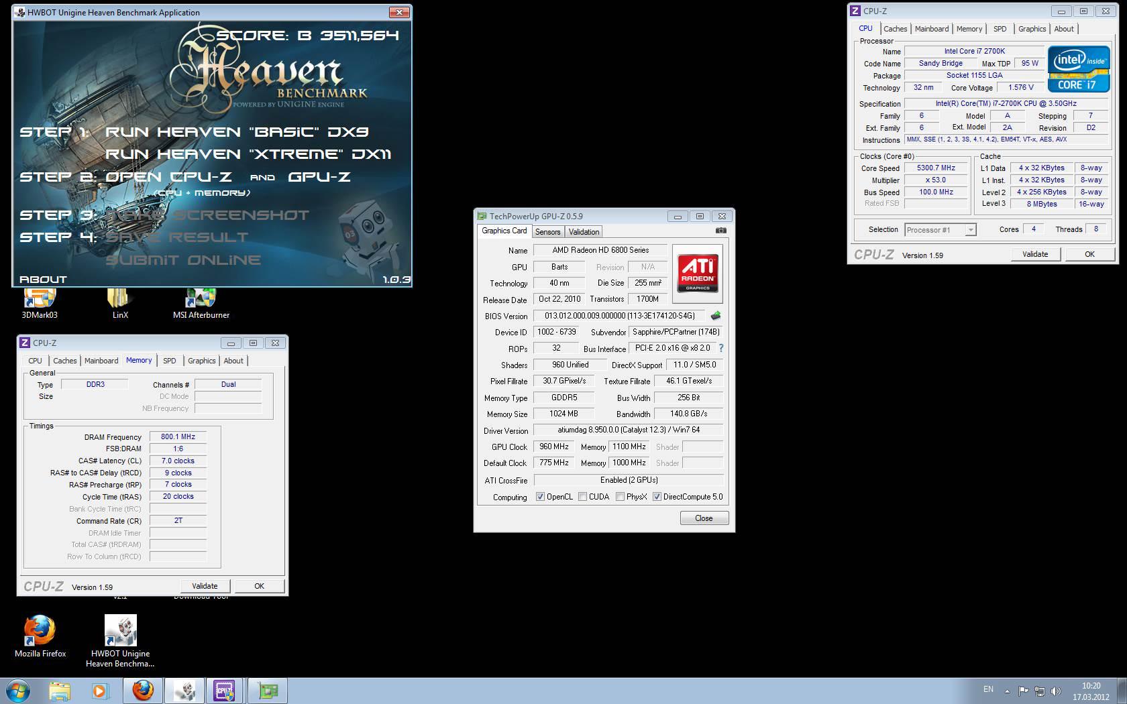Open the LinX folder on the desktop
Viewport: 1127px width, 704px height.
click(119, 303)
